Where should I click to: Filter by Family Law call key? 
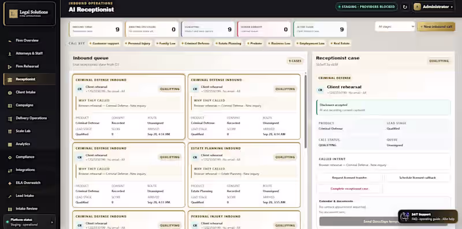coord(166,44)
